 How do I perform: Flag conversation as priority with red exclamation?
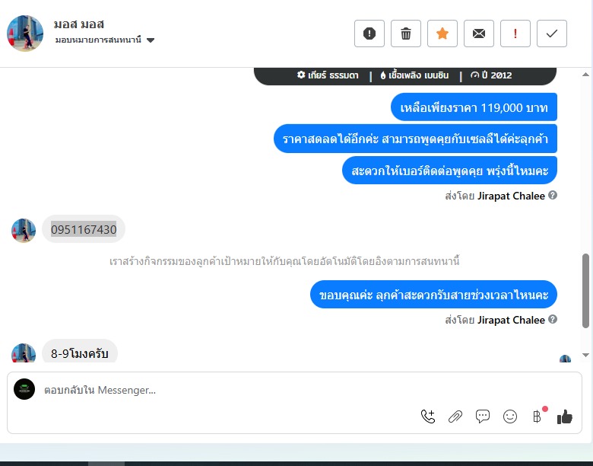(515, 34)
